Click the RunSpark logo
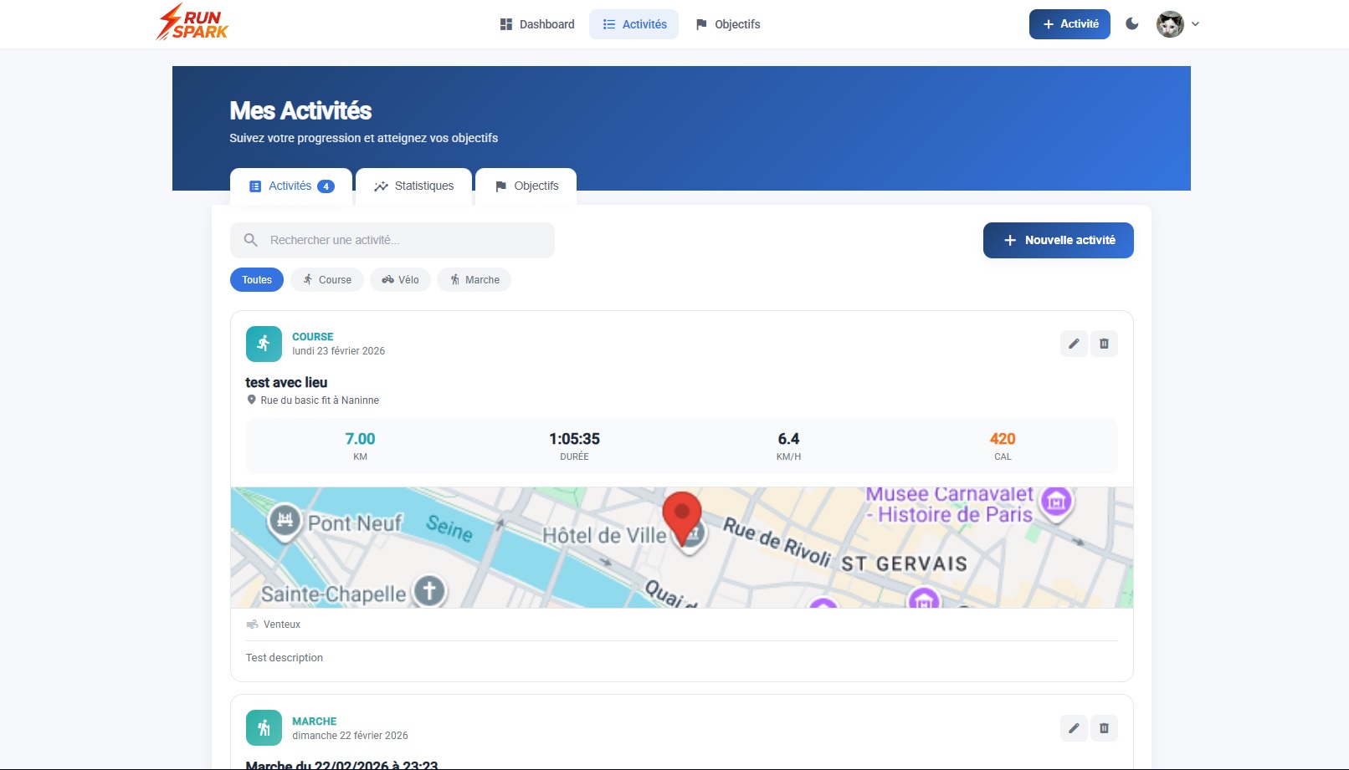This screenshot has width=1349, height=770. click(x=191, y=23)
